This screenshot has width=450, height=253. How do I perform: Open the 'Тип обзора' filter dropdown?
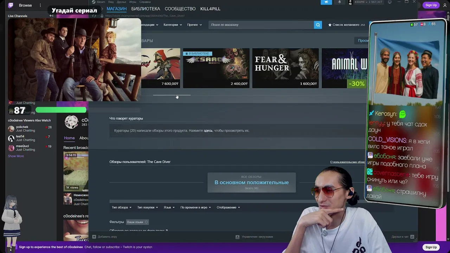pos(122,207)
